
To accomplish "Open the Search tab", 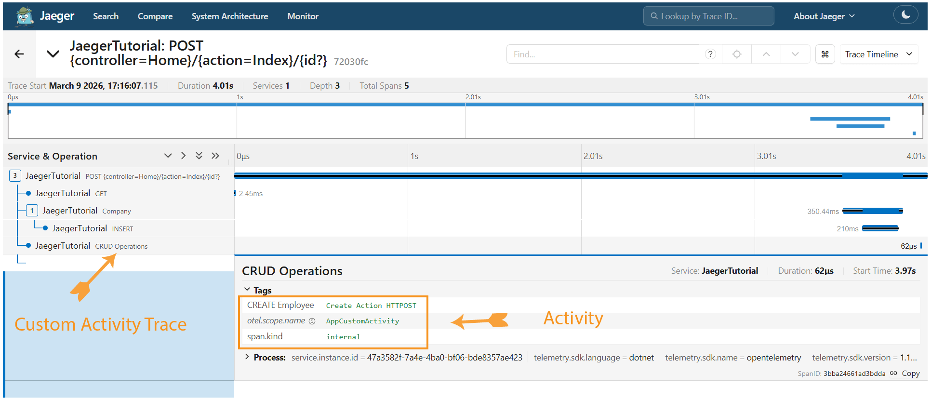I will pos(106,16).
